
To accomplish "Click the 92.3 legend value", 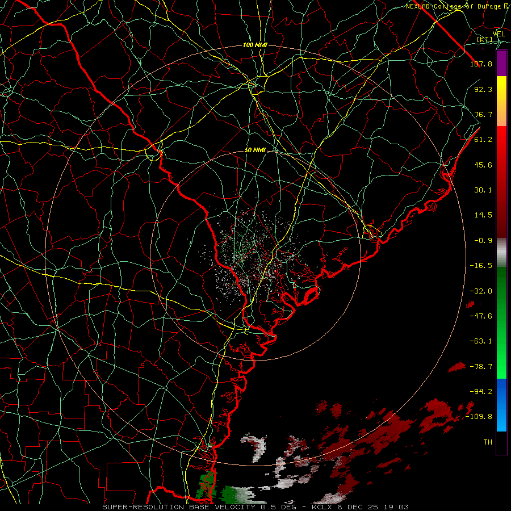I will [x=483, y=89].
